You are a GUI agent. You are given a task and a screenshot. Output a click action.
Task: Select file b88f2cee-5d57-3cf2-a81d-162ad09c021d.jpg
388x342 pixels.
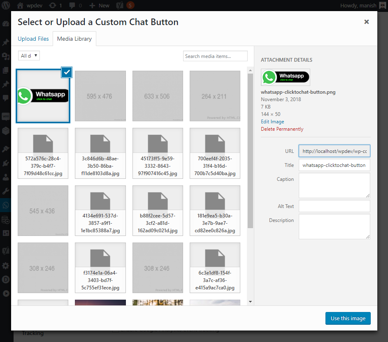coord(158,211)
